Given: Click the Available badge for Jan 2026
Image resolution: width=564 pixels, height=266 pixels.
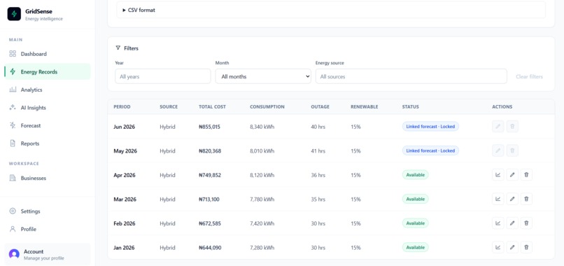Looking at the screenshot, I should tap(415, 247).
